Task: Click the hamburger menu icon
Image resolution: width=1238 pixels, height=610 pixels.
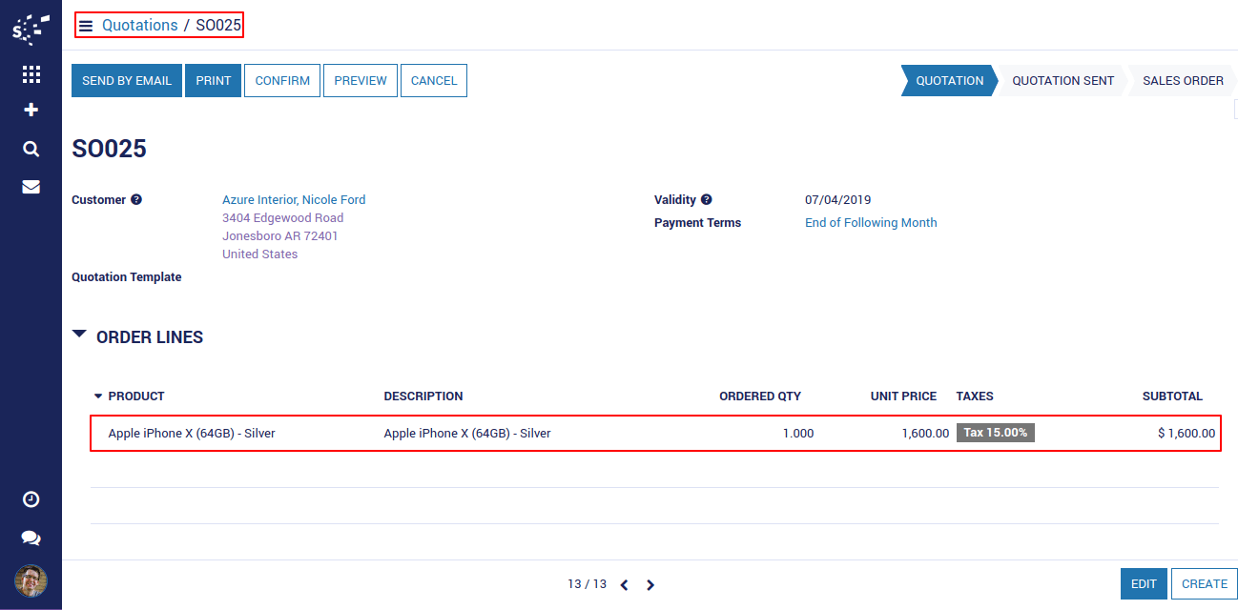Action: tap(86, 26)
